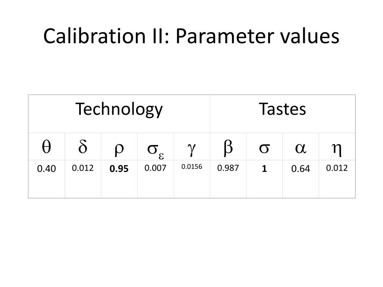Select the 0.012 value under delta
The width and height of the screenshot is (383, 287).
point(83,168)
